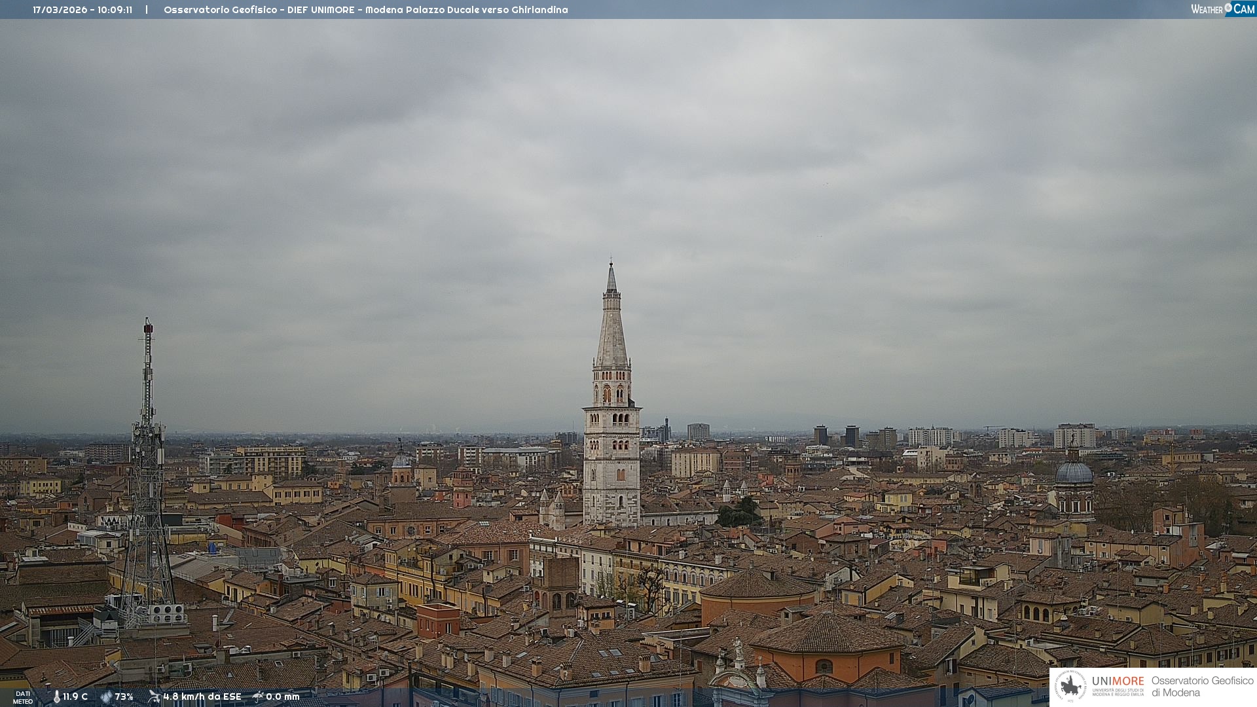Click the rain umbrella precipitation icon
Image resolution: width=1257 pixels, height=707 pixels.
(x=258, y=697)
